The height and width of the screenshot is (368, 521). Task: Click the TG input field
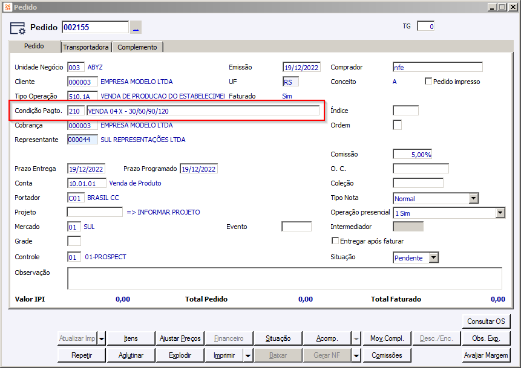coord(425,26)
